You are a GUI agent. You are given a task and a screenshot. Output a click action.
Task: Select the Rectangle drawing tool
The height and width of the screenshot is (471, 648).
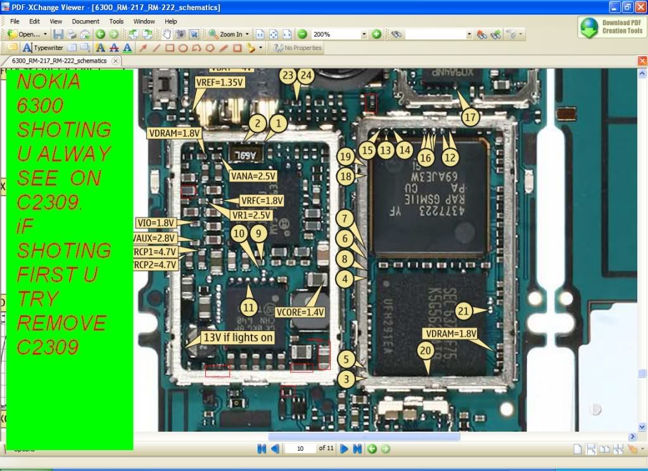point(170,48)
